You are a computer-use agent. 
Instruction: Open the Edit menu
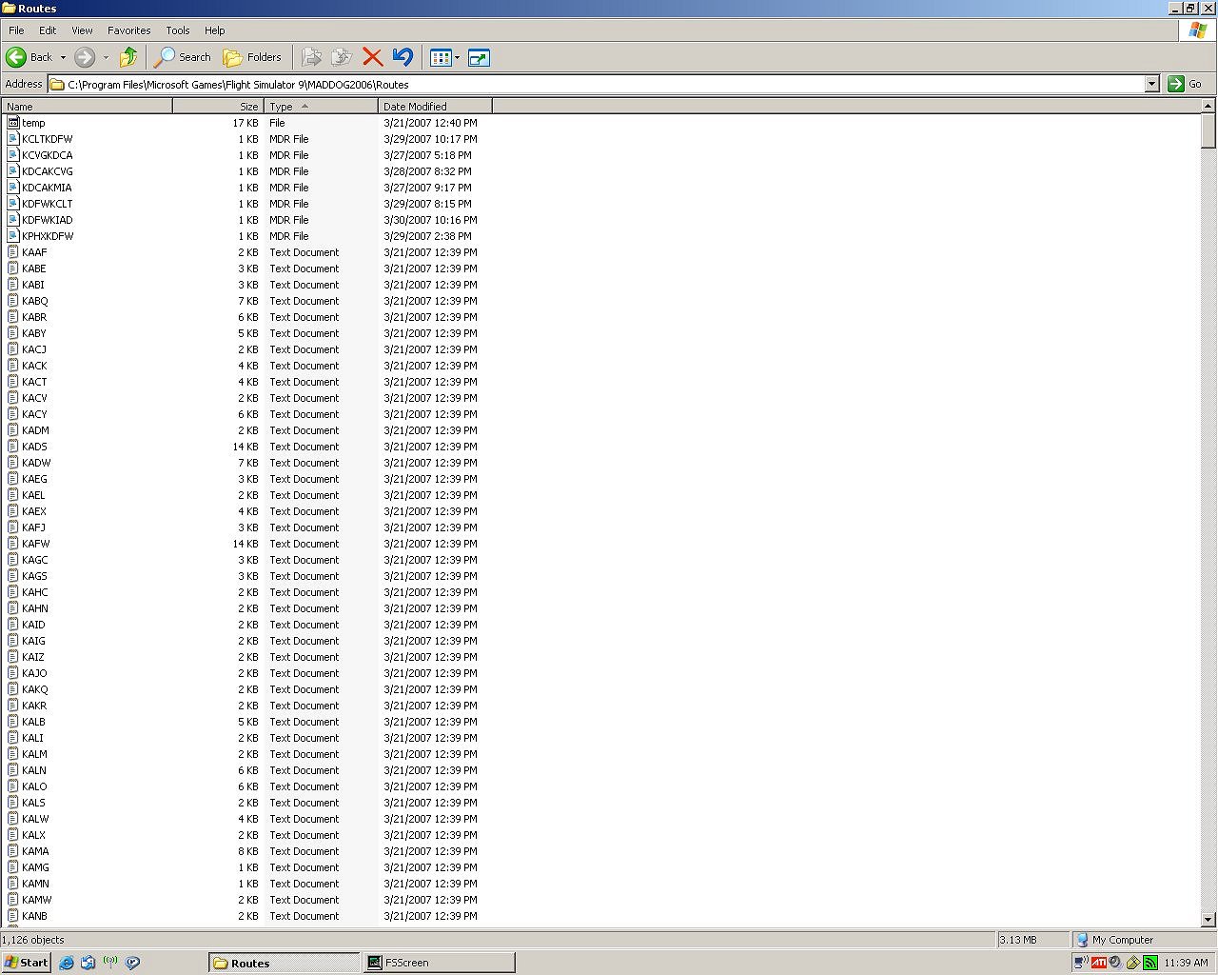pos(48,30)
